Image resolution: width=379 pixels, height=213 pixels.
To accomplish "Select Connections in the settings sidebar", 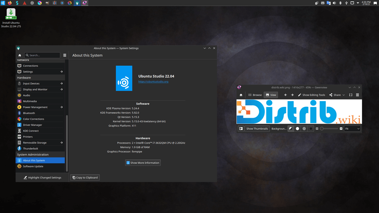I will (x=40, y=66).
